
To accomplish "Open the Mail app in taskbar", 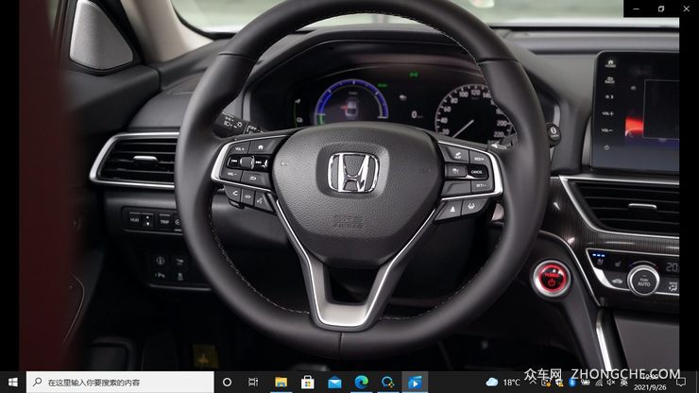I will click(x=334, y=382).
